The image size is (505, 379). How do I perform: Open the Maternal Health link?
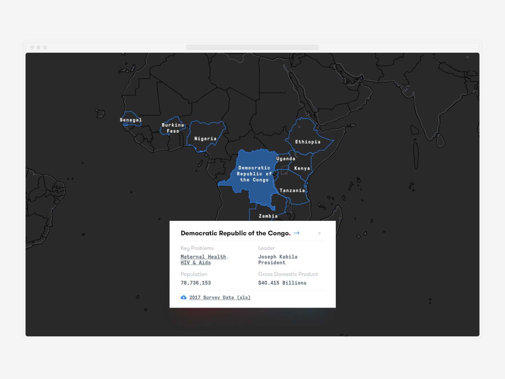203,257
